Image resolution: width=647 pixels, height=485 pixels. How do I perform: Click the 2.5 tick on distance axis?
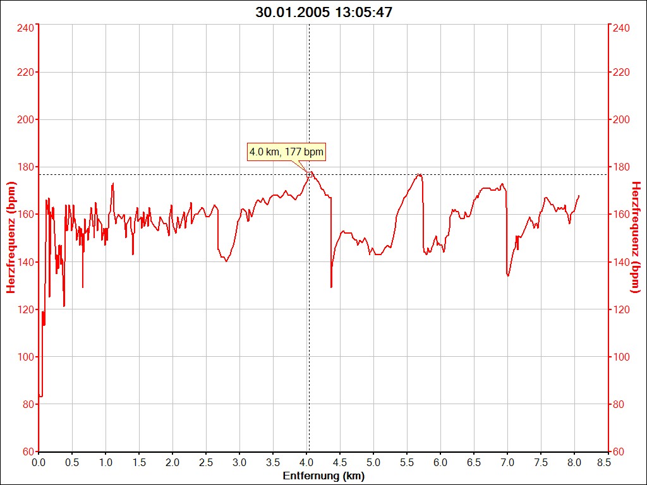click(x=206, y=463)
